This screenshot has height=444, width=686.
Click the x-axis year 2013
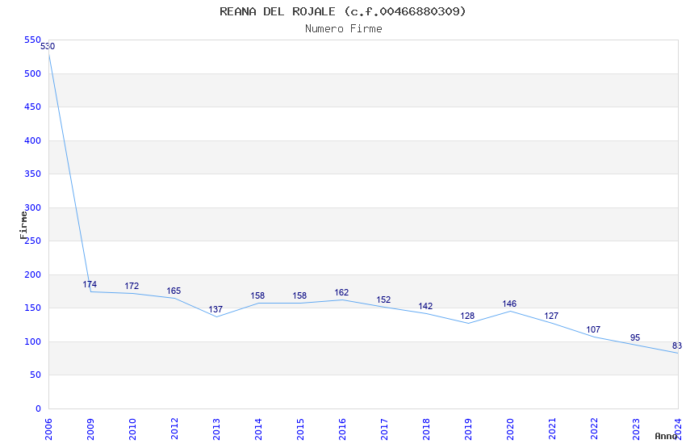[216, 429]
